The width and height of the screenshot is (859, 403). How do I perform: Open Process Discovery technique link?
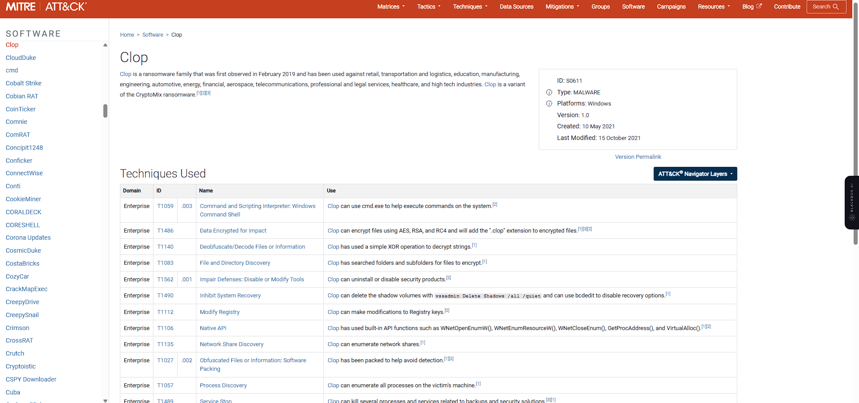click(x=223, y=386)
